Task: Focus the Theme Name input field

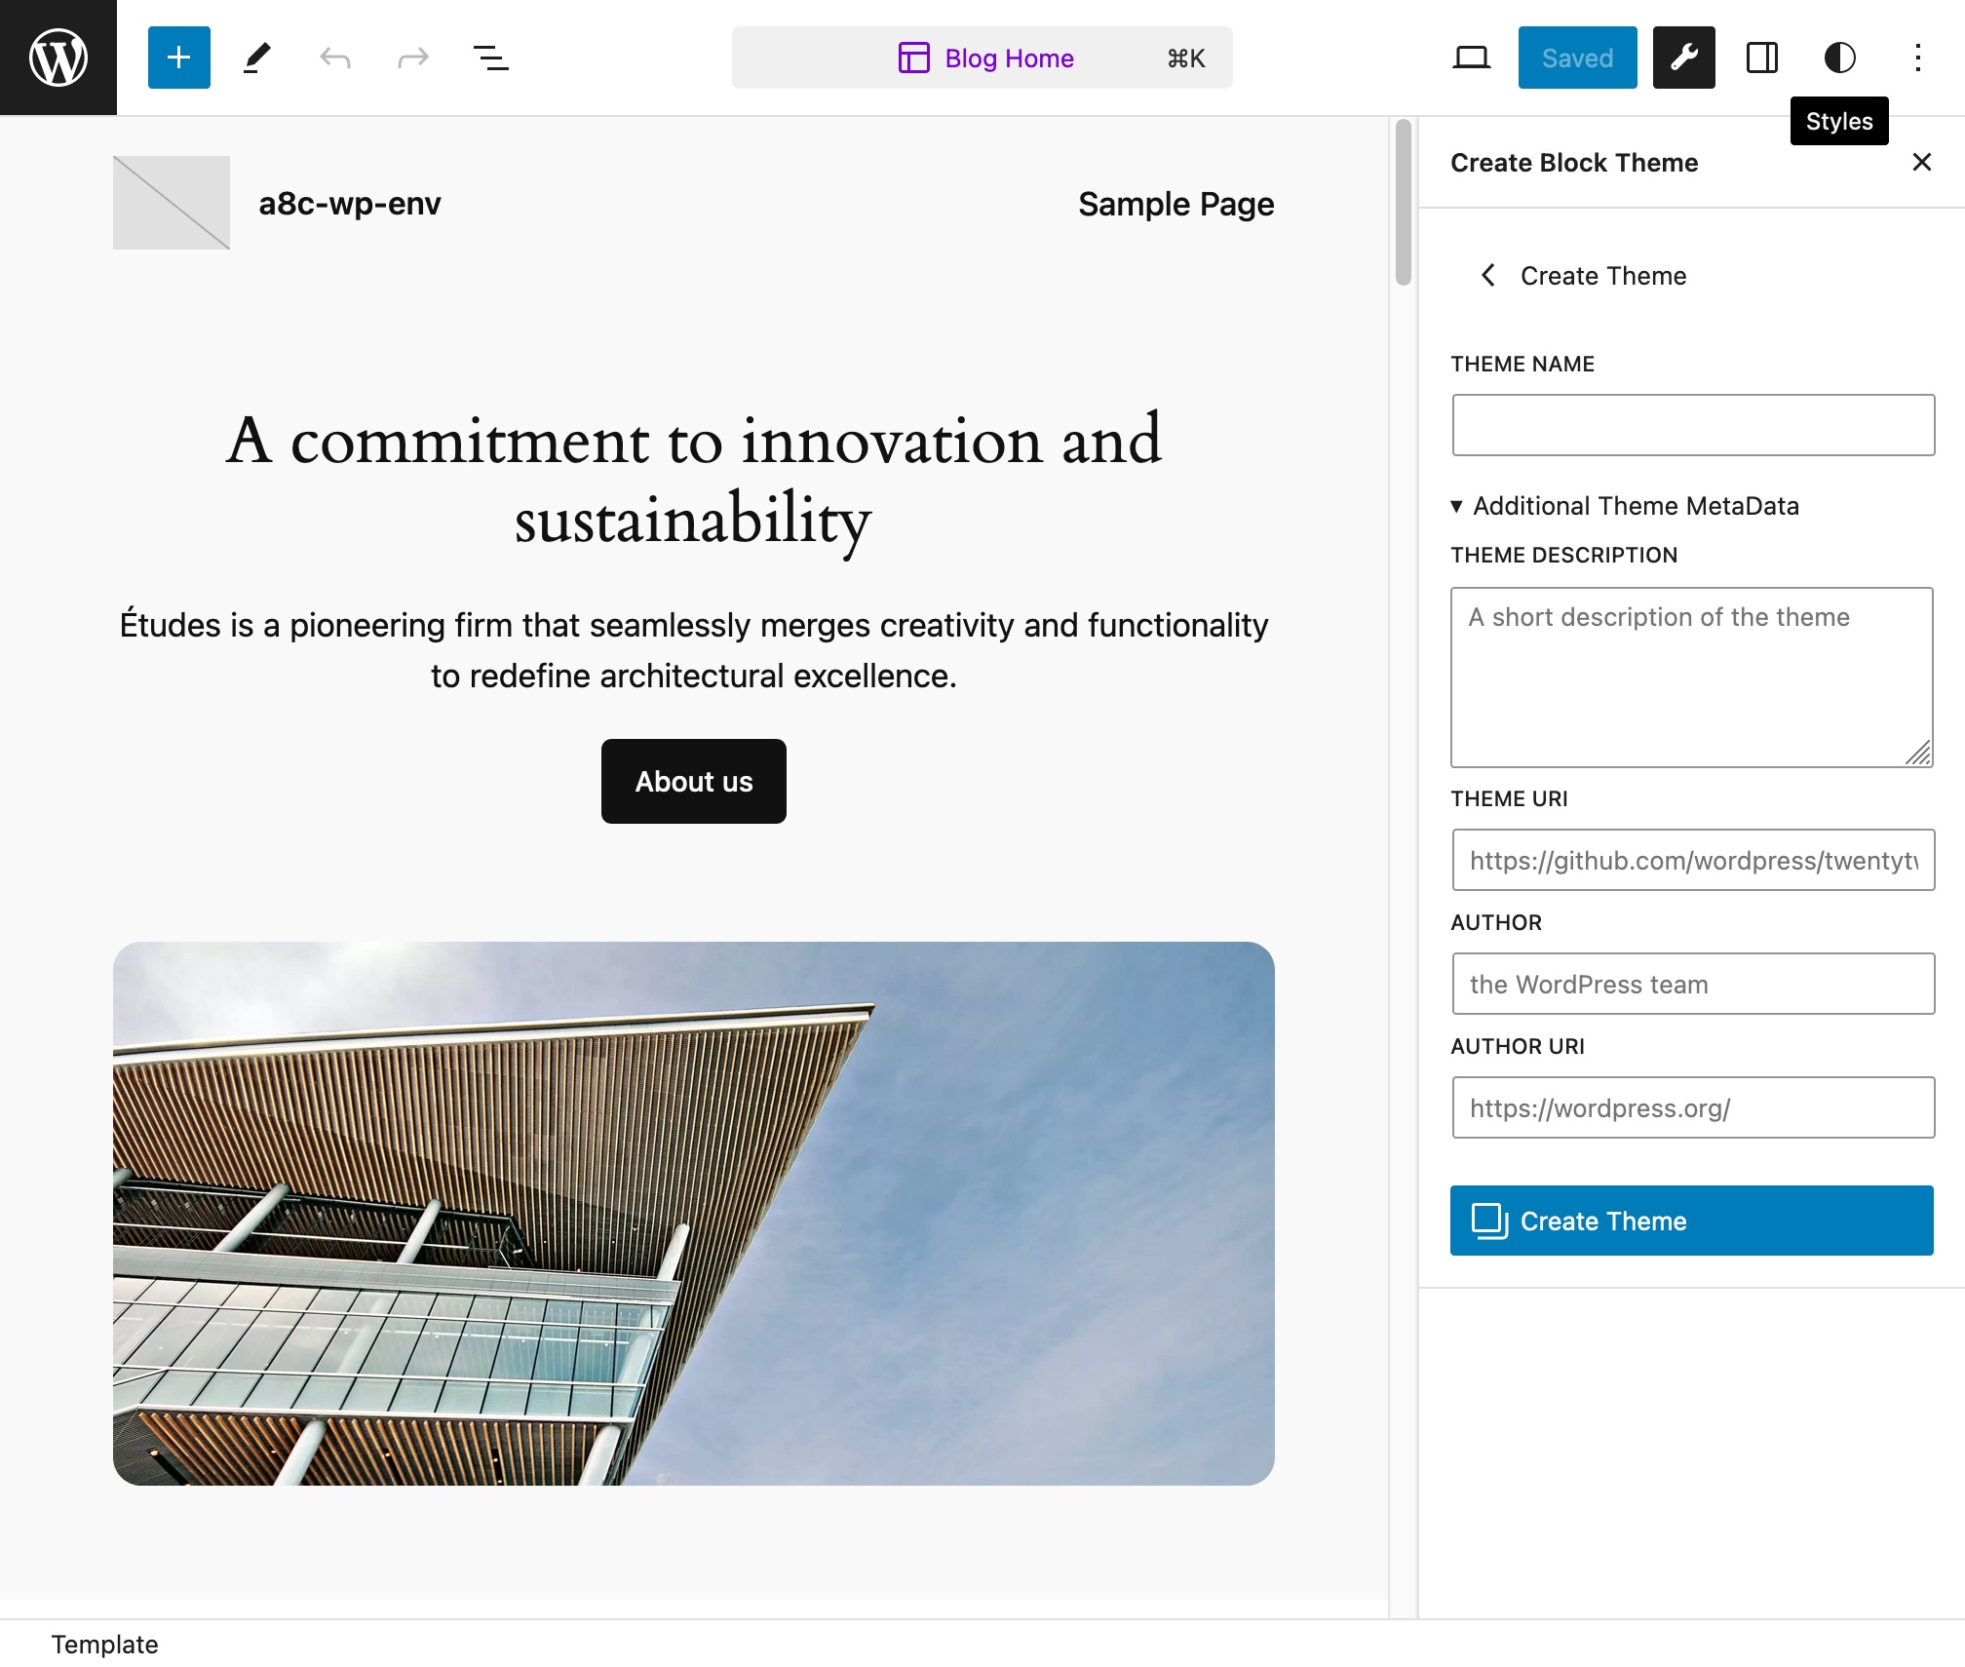Action: click(1692, 425)
